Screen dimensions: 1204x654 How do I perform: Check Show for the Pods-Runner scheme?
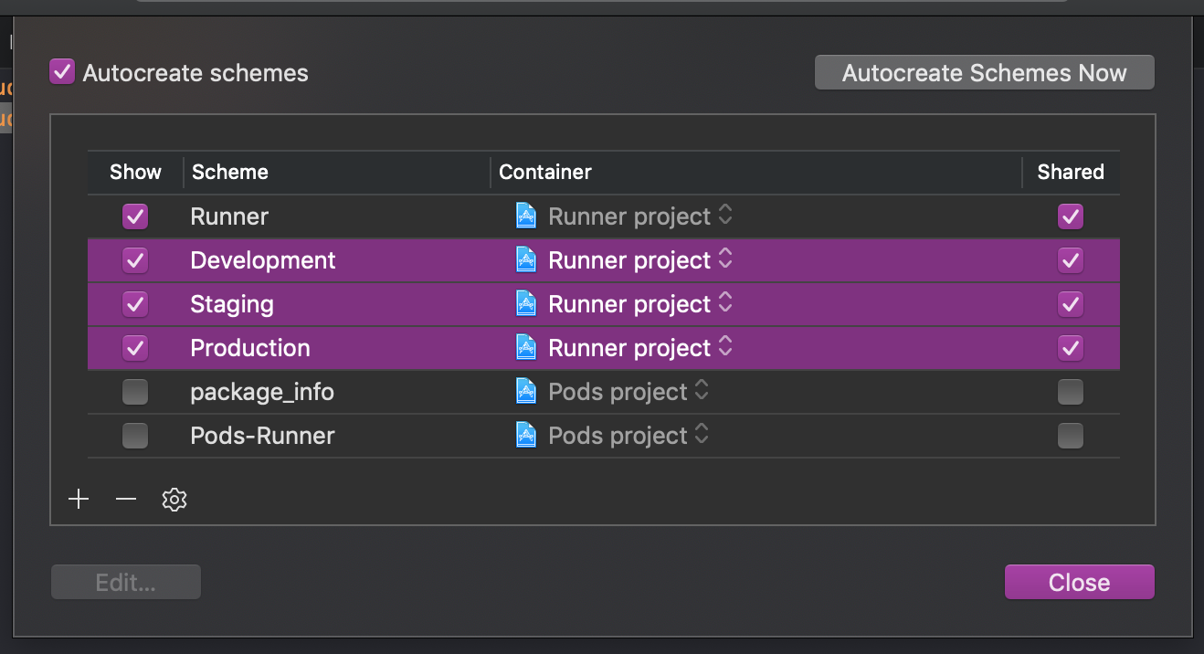pyautogui.click(x=135, y=436)
